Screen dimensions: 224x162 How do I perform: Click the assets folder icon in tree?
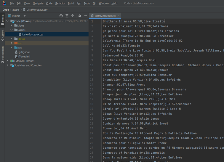pos(16,30)
